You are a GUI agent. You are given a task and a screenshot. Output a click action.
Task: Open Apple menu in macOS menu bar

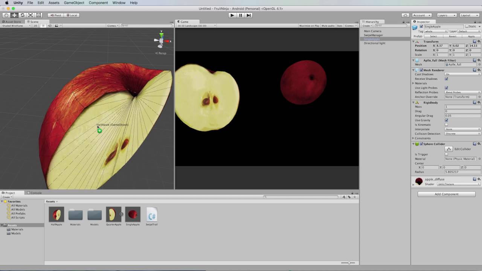coord(6,3)
